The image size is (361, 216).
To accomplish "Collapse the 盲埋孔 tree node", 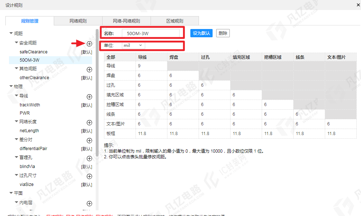I will click(x=16, y=157).
